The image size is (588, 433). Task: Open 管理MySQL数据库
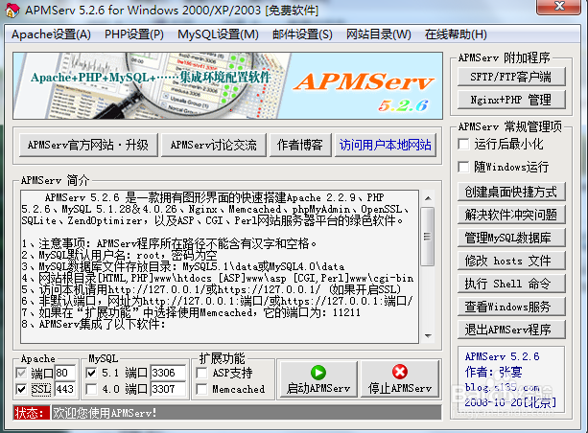click(x=511, y=238)
